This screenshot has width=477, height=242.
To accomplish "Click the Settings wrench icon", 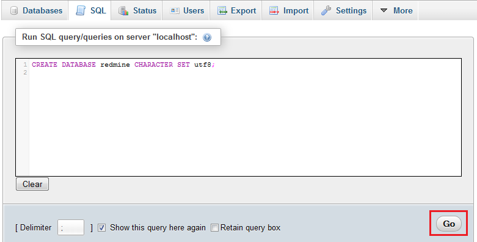I will (x=326, y=10).
